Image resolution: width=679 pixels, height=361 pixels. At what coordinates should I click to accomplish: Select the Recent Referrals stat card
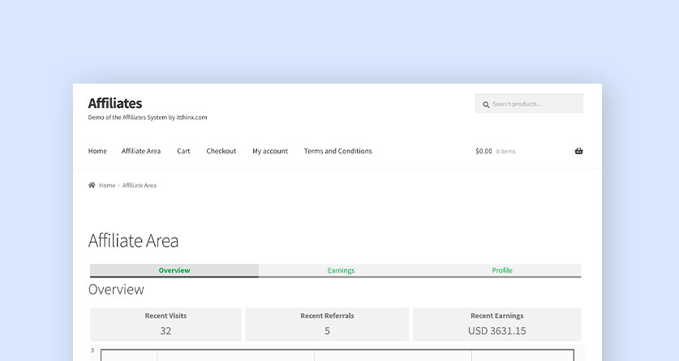[327, 324]
